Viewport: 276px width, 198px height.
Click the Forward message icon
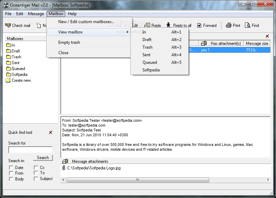[x=199, y=25]
